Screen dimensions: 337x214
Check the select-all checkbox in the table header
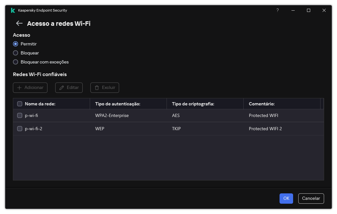click(20, 103)
